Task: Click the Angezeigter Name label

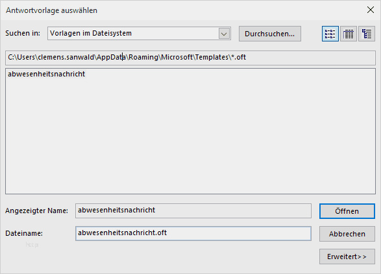Action: [37, 211]
